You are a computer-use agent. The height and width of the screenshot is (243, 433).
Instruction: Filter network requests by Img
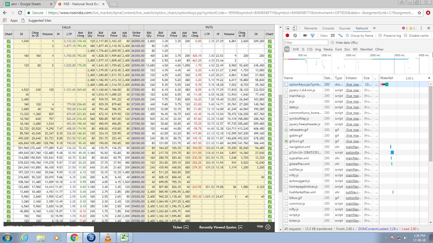tap(318, 49)
